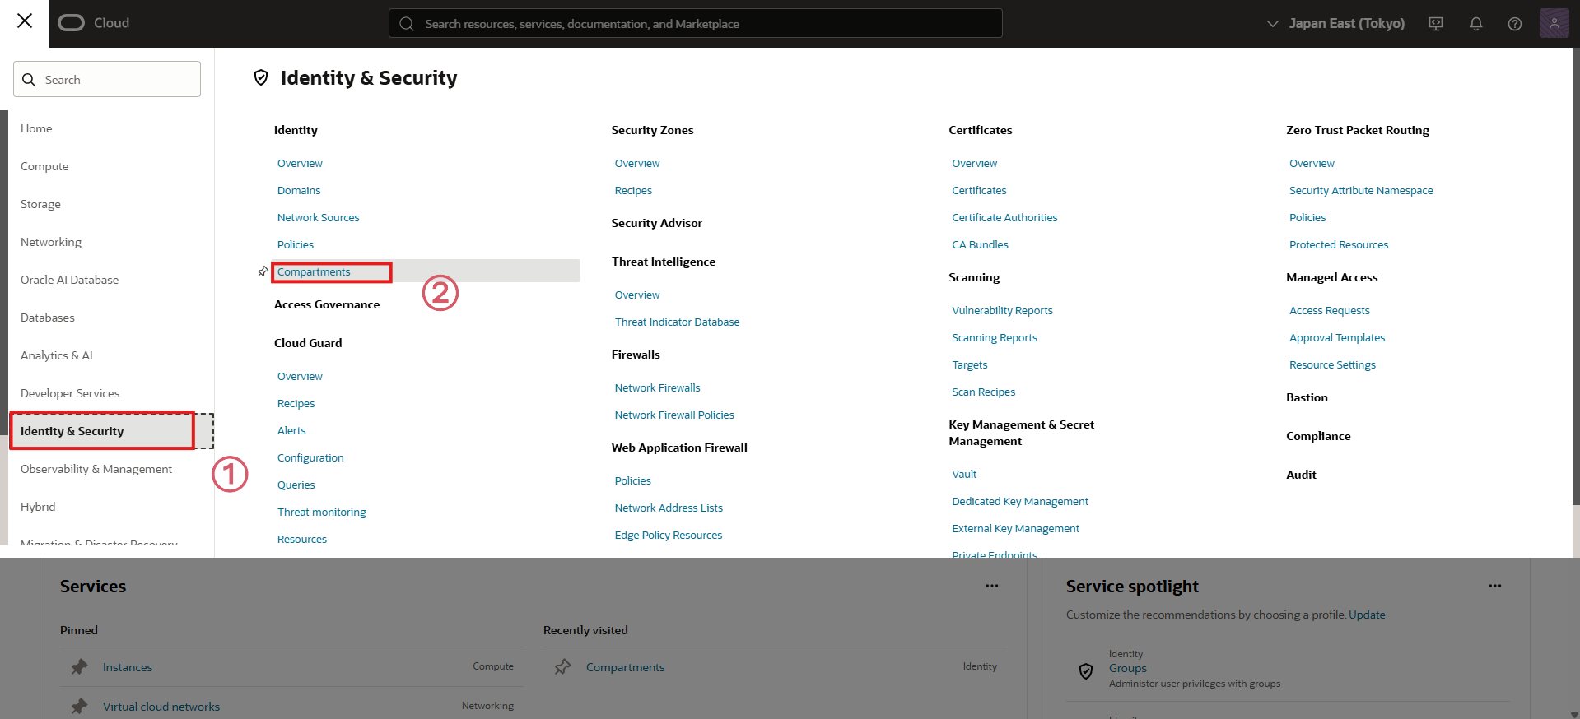
Task: Click the magnifier icon in sidebar search
Action: click(x=29, y=80)
